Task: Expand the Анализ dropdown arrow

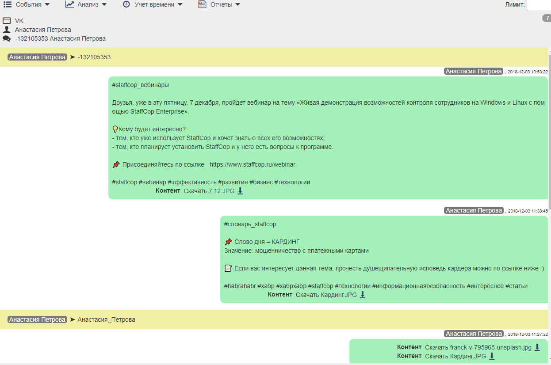Action: coord(104,5)
